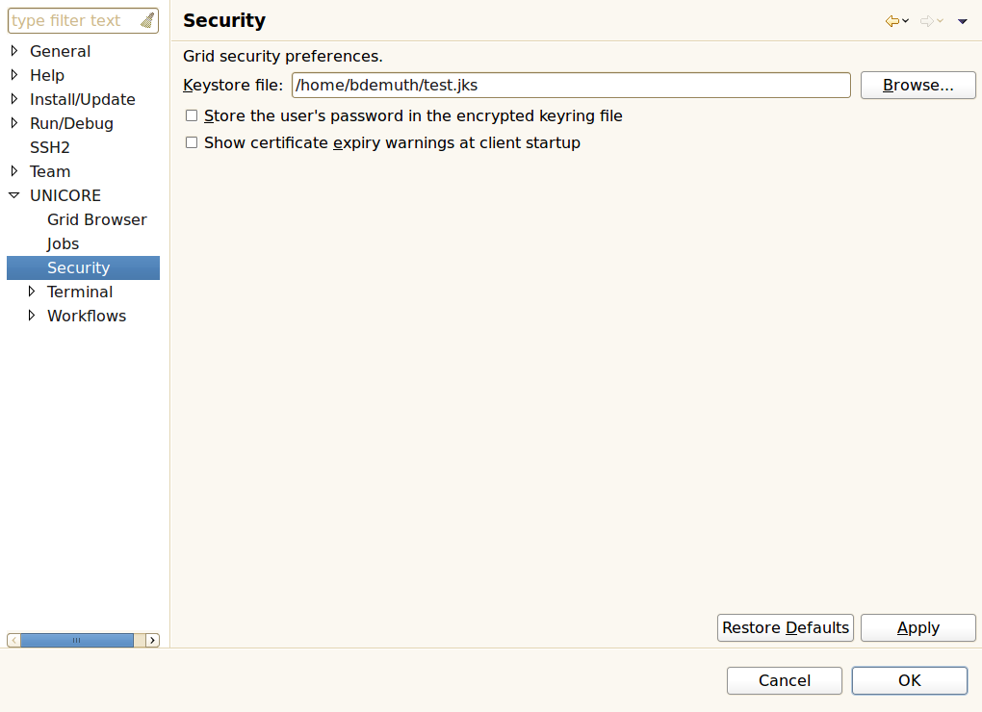This screenshot has height=712, width=982.
Task: Click the tree's horizontal scrollbar right arrow
Action: [152, 640]
